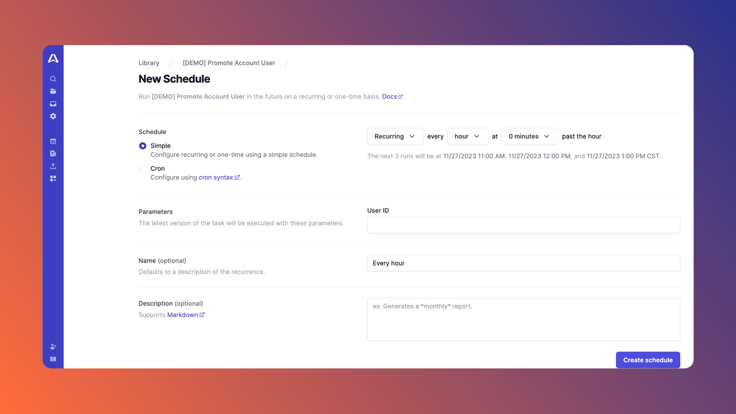This screenshot has width=736, height=414.
Task: Open the cron syntax documentation link
Action: click(217, 177)
